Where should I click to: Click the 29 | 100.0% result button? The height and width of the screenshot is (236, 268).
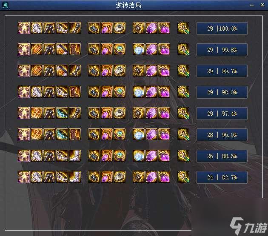pos(222,28)
